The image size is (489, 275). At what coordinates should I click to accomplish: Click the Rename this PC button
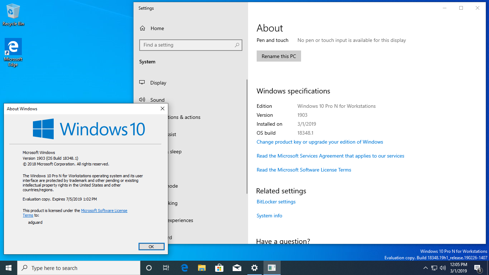279,56
